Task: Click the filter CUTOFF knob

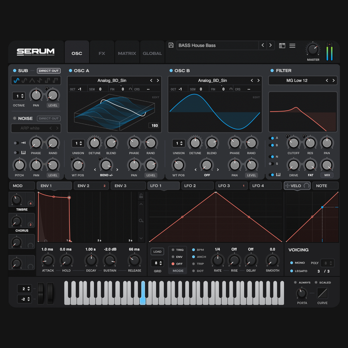Action: (293, 143)
